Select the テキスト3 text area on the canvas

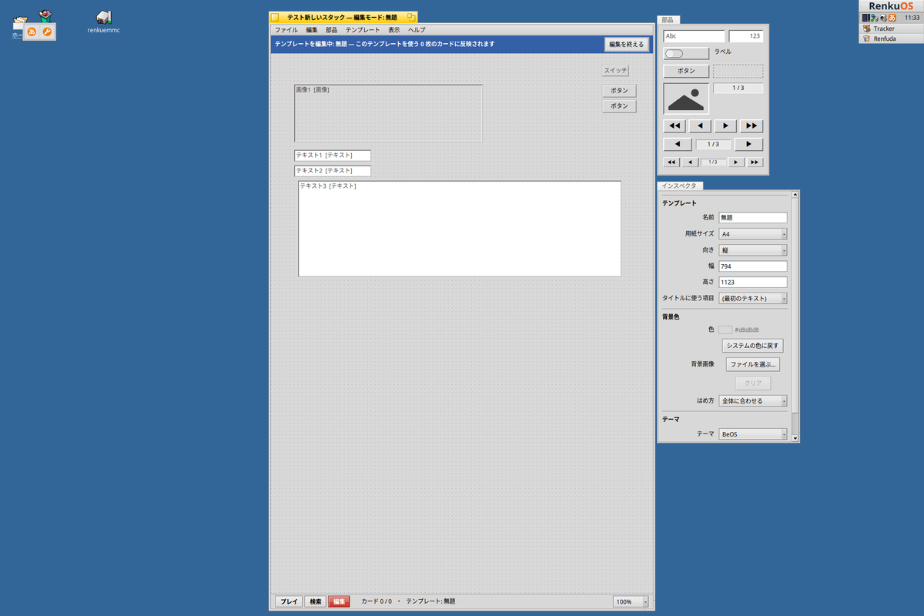coord(460,229)
